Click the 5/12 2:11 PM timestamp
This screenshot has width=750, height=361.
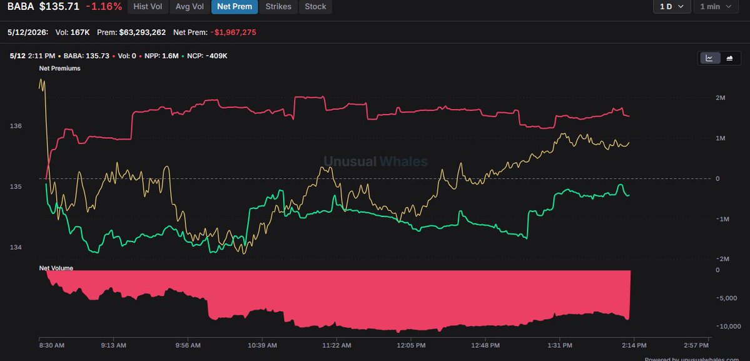[32, 56]
